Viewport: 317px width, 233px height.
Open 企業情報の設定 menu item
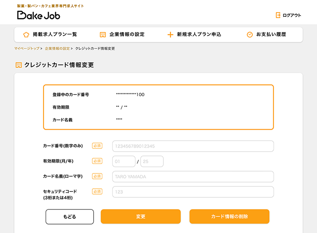(127, 35)
